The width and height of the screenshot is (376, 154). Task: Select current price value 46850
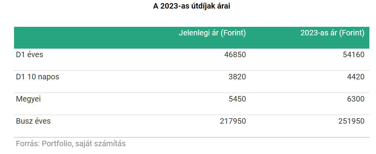(235, 54)
